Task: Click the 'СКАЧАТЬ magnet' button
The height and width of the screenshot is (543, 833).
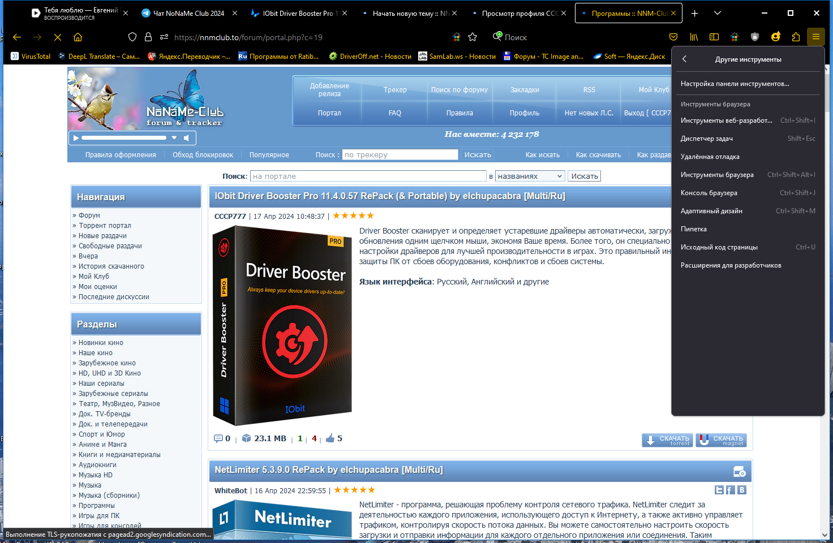Action: [x=721, y=440]
